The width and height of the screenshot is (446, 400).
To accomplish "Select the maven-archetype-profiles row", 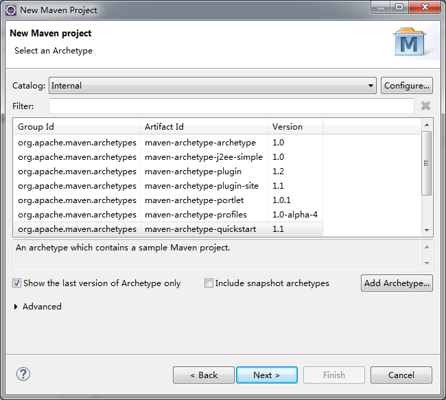I will tap(168, 215).
